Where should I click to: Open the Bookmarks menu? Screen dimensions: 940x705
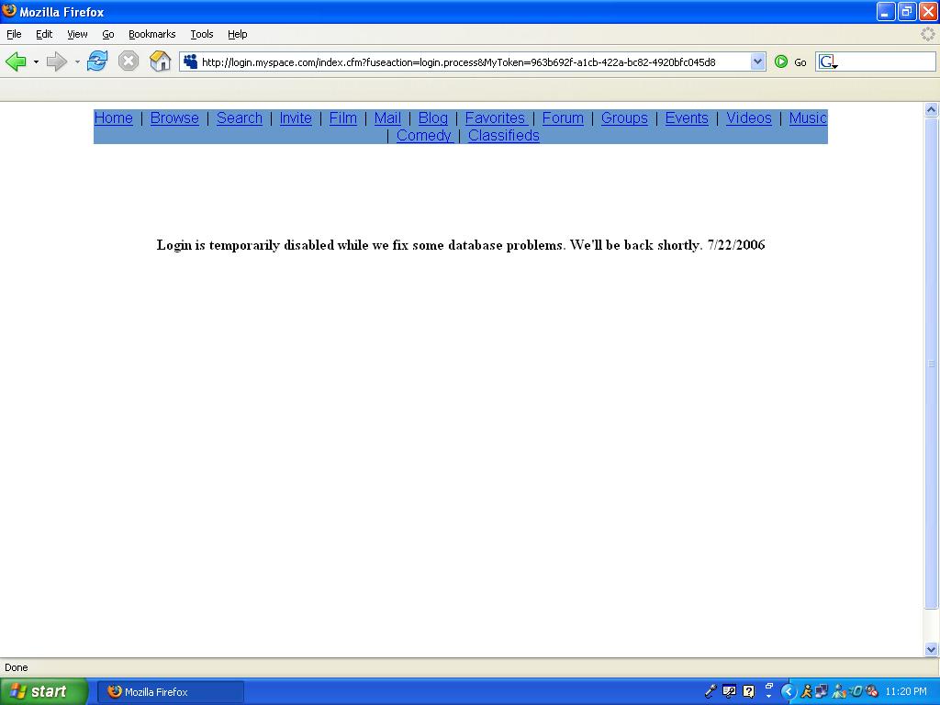pyautogui.click(x=151, y=34)
